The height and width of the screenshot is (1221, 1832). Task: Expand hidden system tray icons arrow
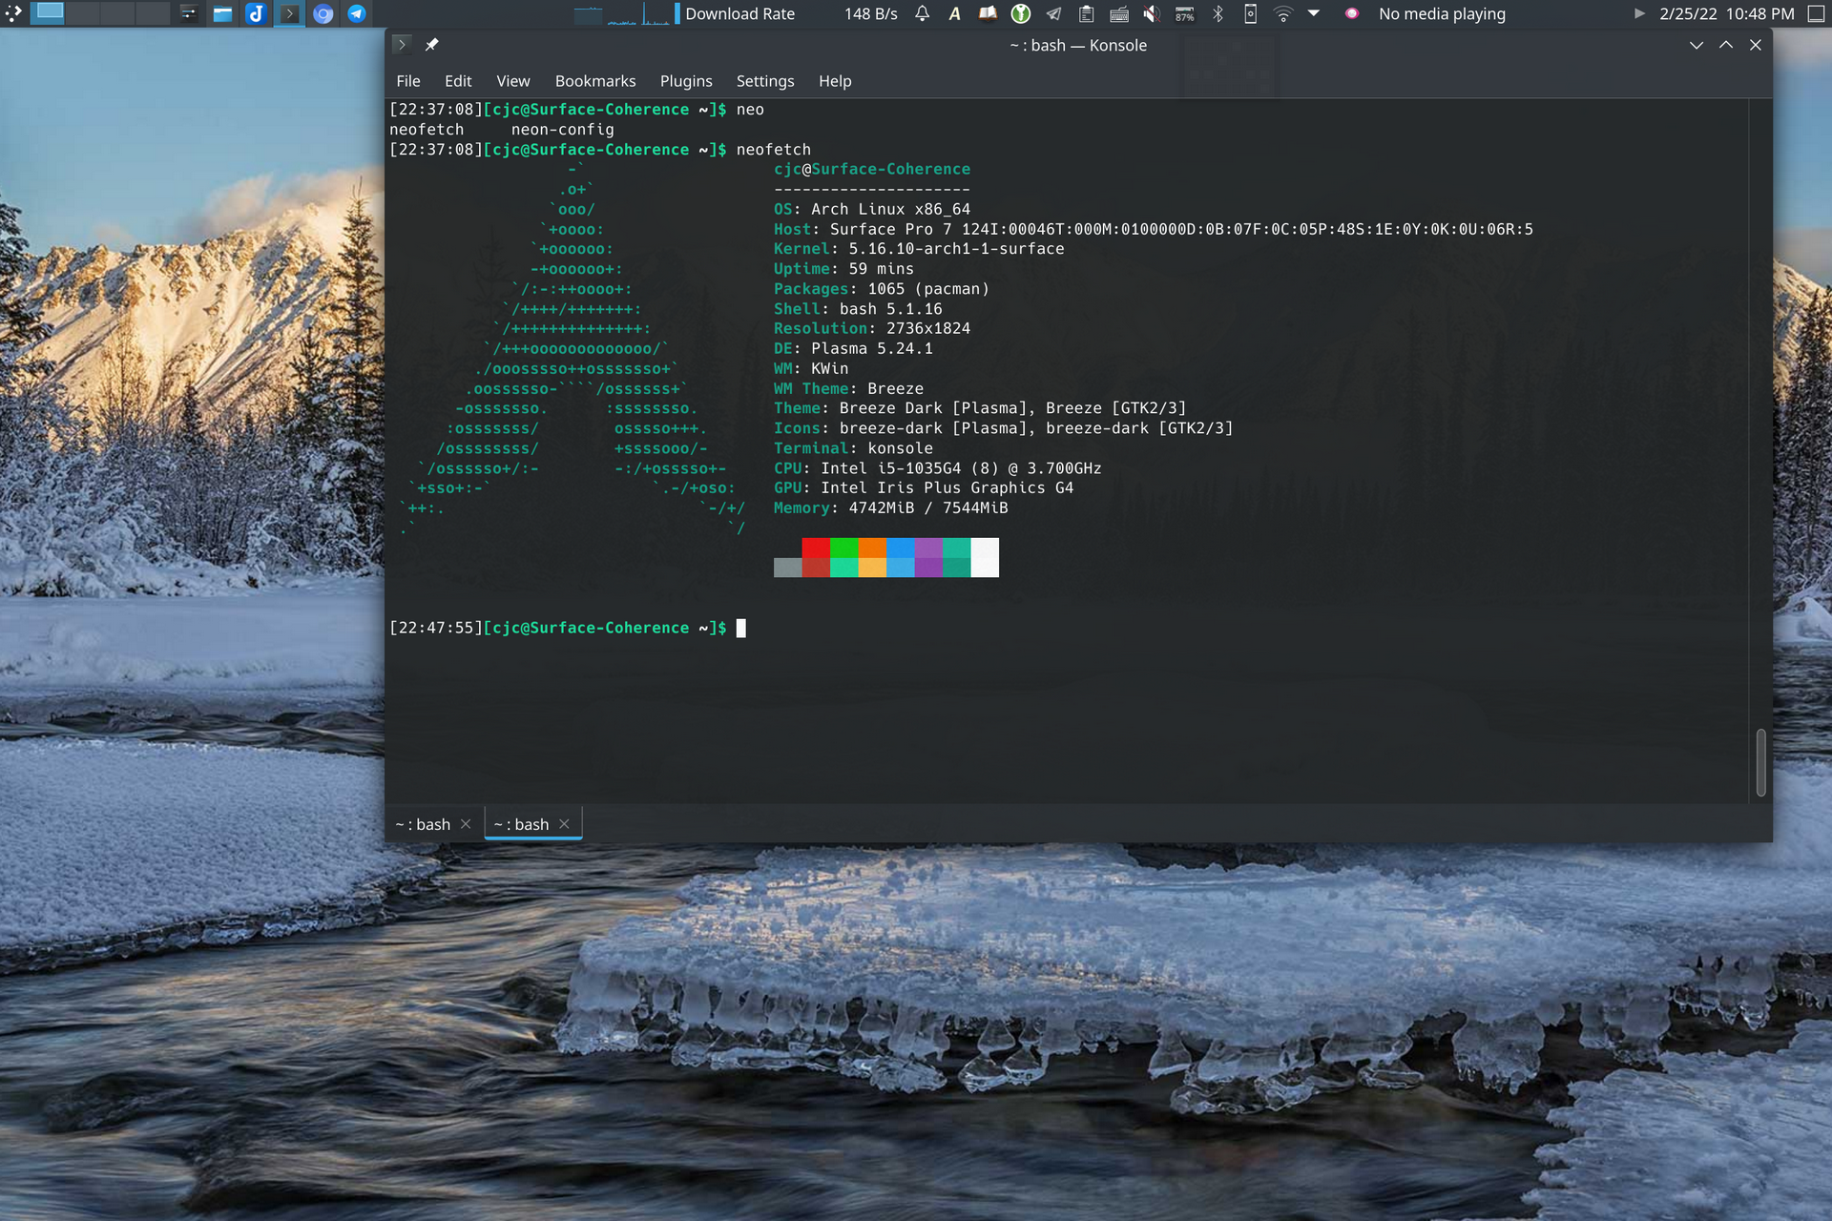tap(1314, 13)
